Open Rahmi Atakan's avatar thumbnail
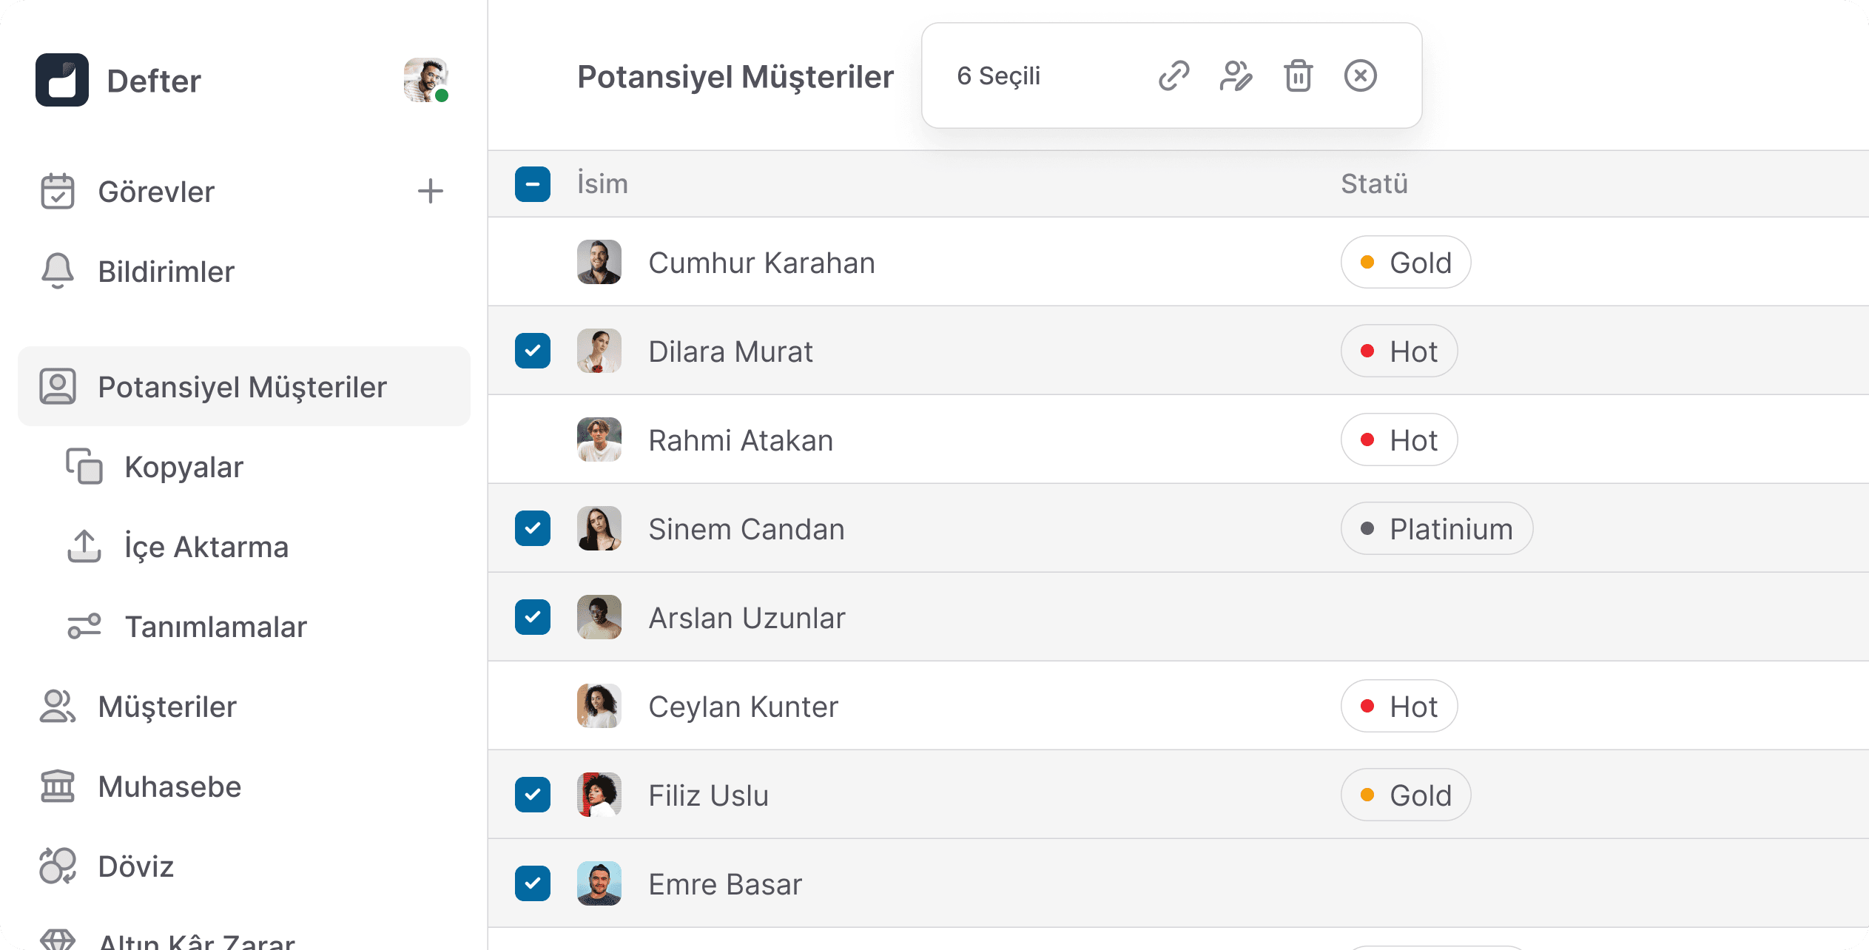This screenshot has width=1869, height=950. coord(599,439)
